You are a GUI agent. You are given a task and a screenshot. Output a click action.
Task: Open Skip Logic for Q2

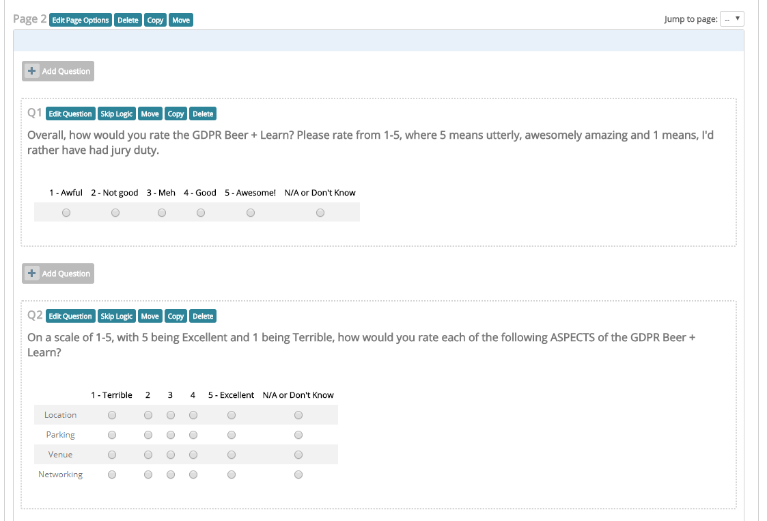116,317
